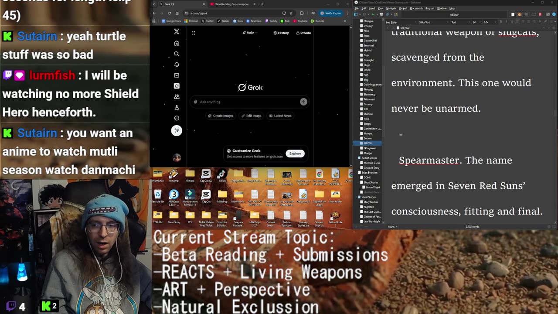Screen dimensions: 558x314
Task: Click the attach paperclip in Grok input
Action: [196, 102]
